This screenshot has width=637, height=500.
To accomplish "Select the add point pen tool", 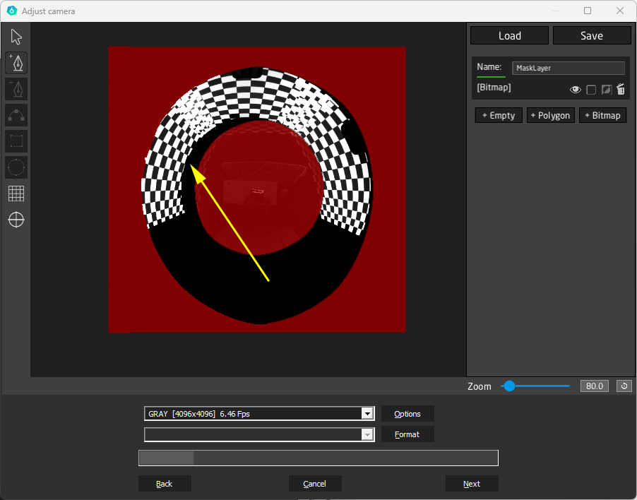I will [x=16, y=63].
